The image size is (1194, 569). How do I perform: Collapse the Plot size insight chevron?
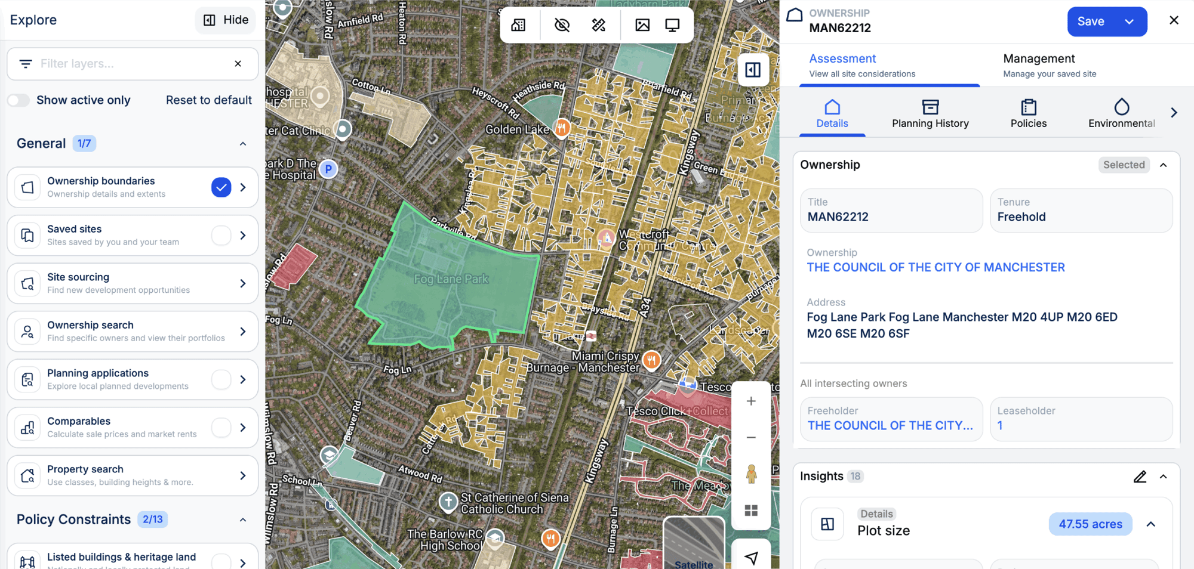pos(1151,524)
